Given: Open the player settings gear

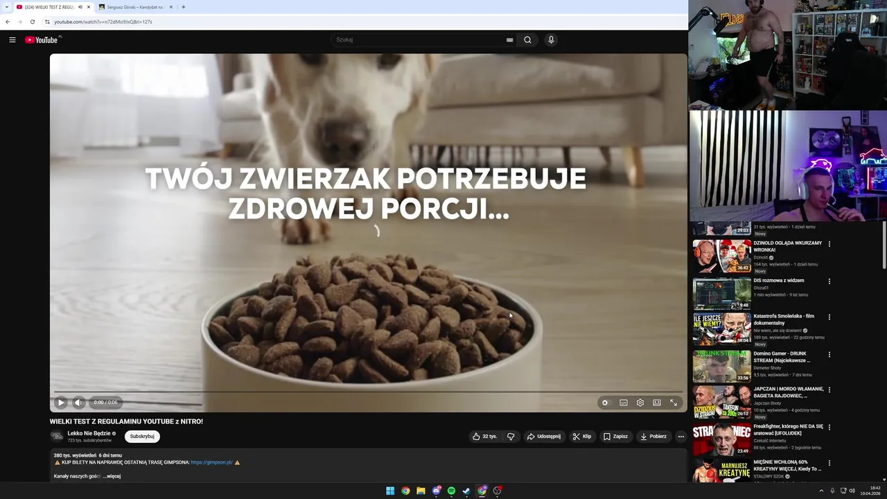Looking at the screenshot, I should [x=640, y=402].
